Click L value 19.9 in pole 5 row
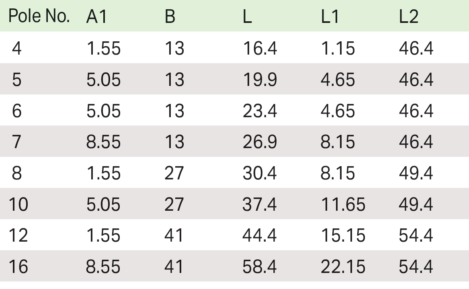The width and height of the screenshot is (469, 289). pos(260,80)
